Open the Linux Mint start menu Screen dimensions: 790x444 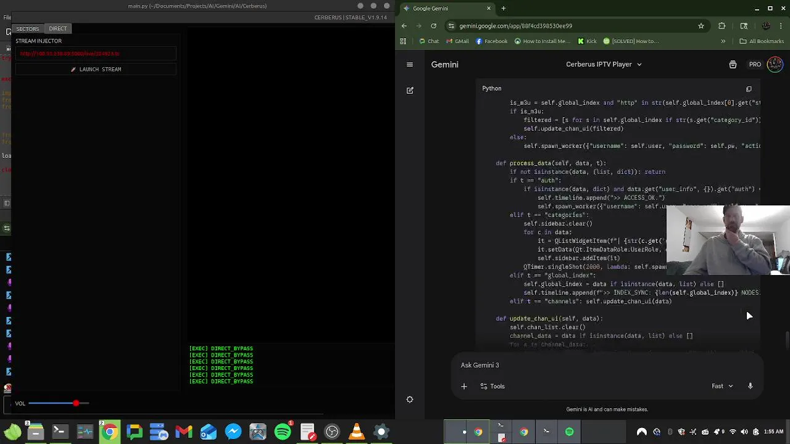pos(12,432)
